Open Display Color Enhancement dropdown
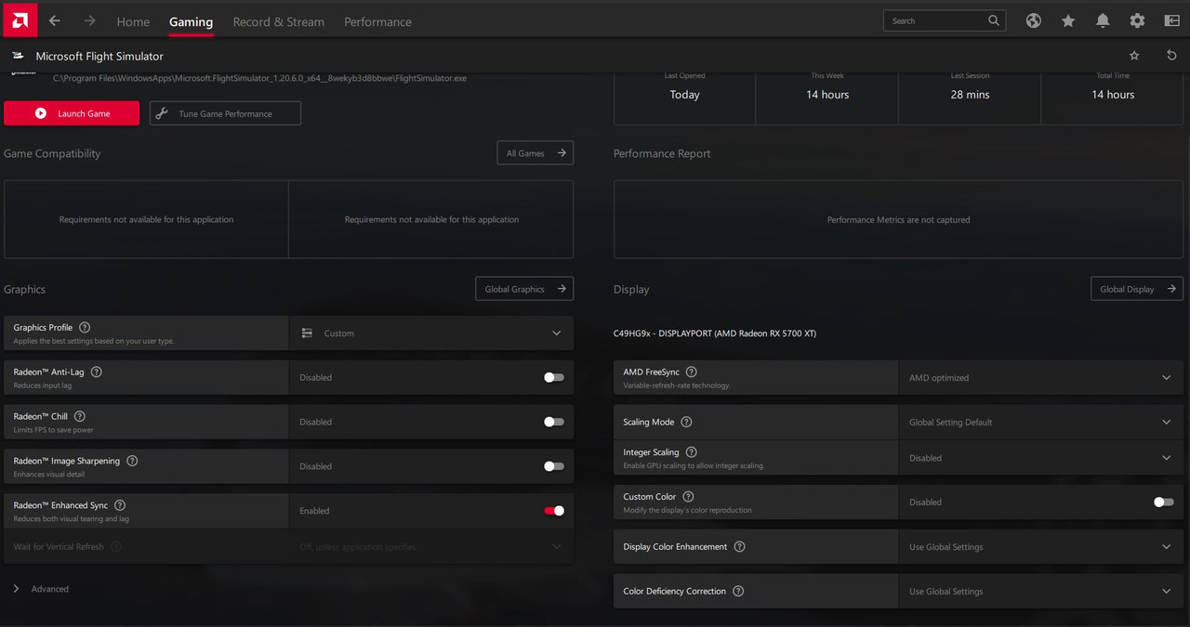This screenshot has width=1190, height=627. coord(1041,546)
